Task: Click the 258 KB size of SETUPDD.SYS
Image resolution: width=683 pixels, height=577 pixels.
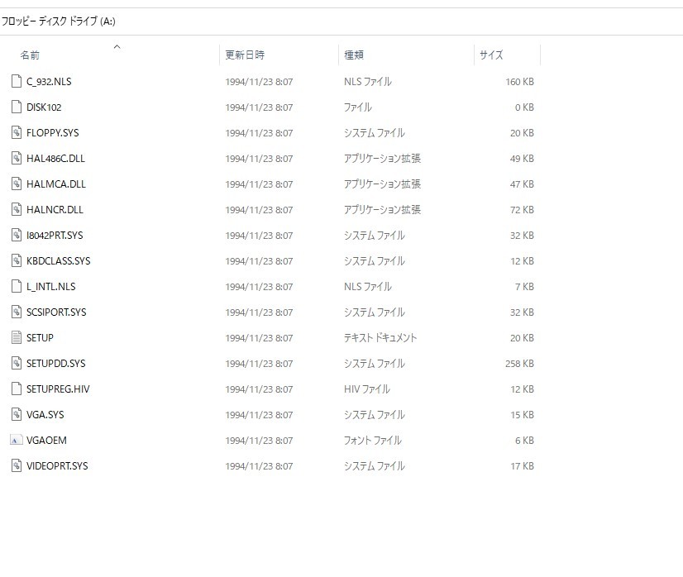Action: tap(519, 364)
